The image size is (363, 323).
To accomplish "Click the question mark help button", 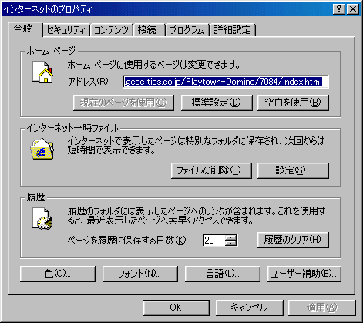I will tap(338, 9).
